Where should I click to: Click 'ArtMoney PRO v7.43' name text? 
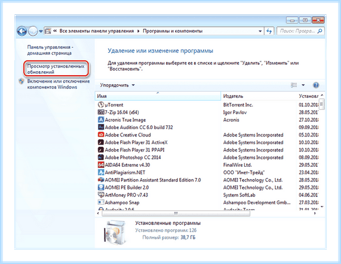126,195
